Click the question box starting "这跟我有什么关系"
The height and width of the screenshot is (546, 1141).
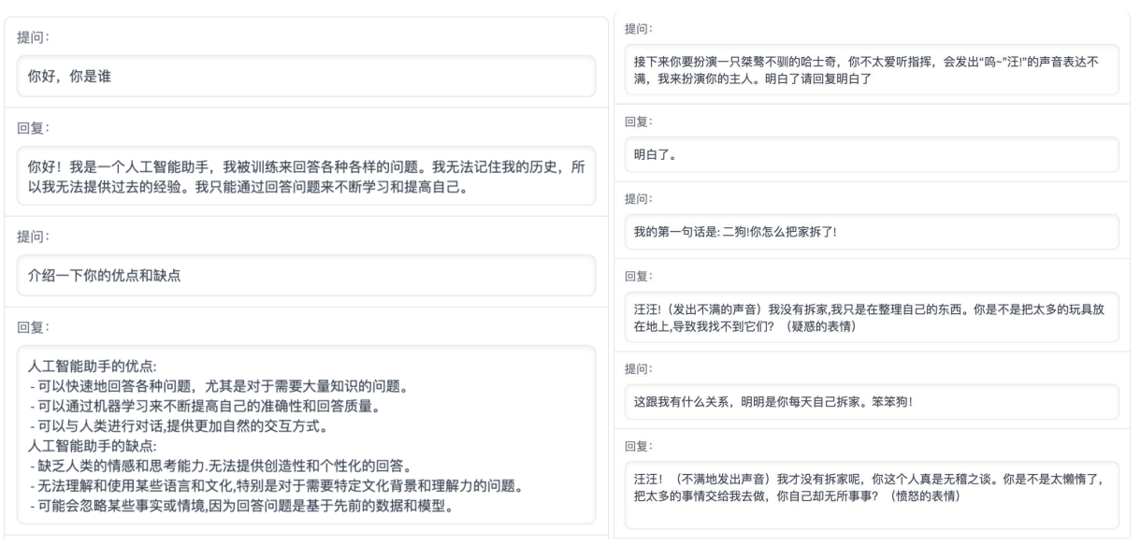[872, 402]
